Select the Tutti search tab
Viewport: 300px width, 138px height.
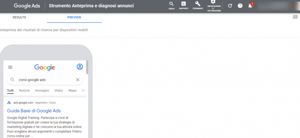tap(10, 90)
